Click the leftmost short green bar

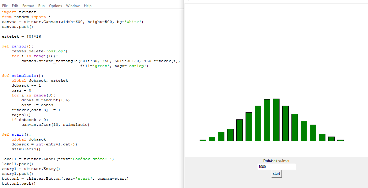pyautogui.click(x=203, y=140)
